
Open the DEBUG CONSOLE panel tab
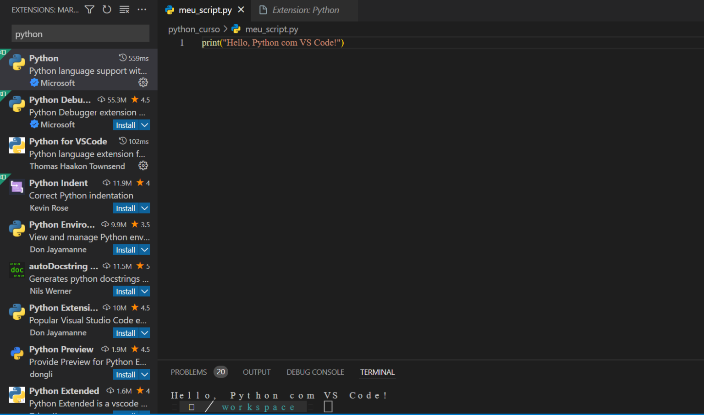[315, 372]
